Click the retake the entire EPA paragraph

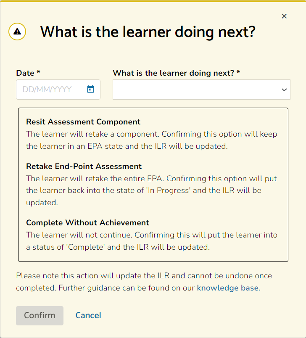pyautogui.click(x=151, y=190)
